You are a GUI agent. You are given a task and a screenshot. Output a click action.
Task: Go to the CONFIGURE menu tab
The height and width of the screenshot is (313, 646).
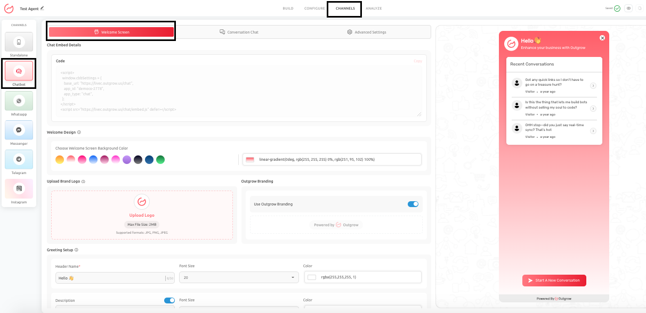pos(314,9)
